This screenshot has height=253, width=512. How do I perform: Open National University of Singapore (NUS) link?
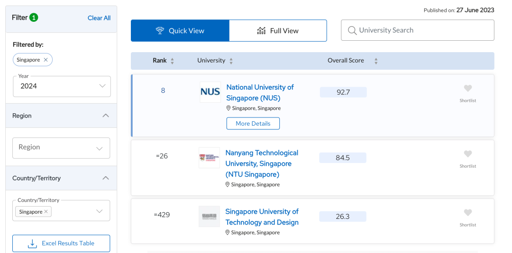click(260, 93)
